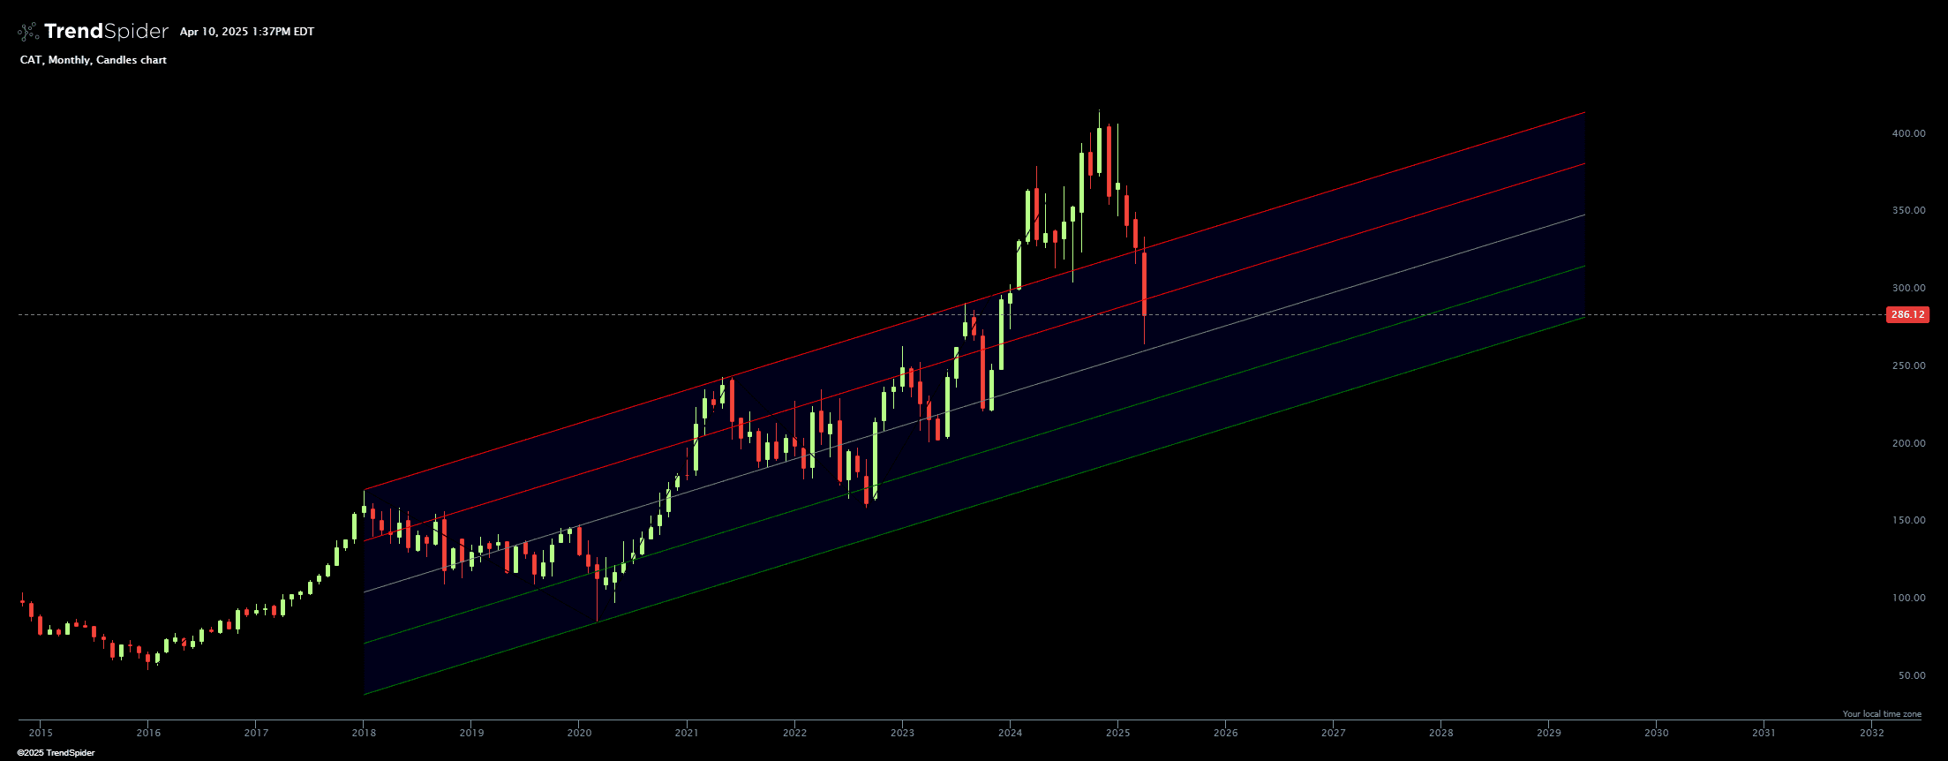Click the 2018 label on time axis

click(364, 733)
